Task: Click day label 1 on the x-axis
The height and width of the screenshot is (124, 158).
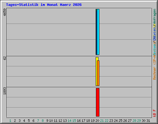Action: [10, 121]
